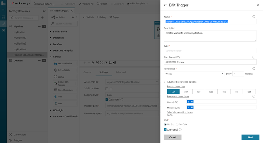Open the Monitor gauge icon in left sidebar
This screenshot has width=263, height=143.
click(3, 30)
